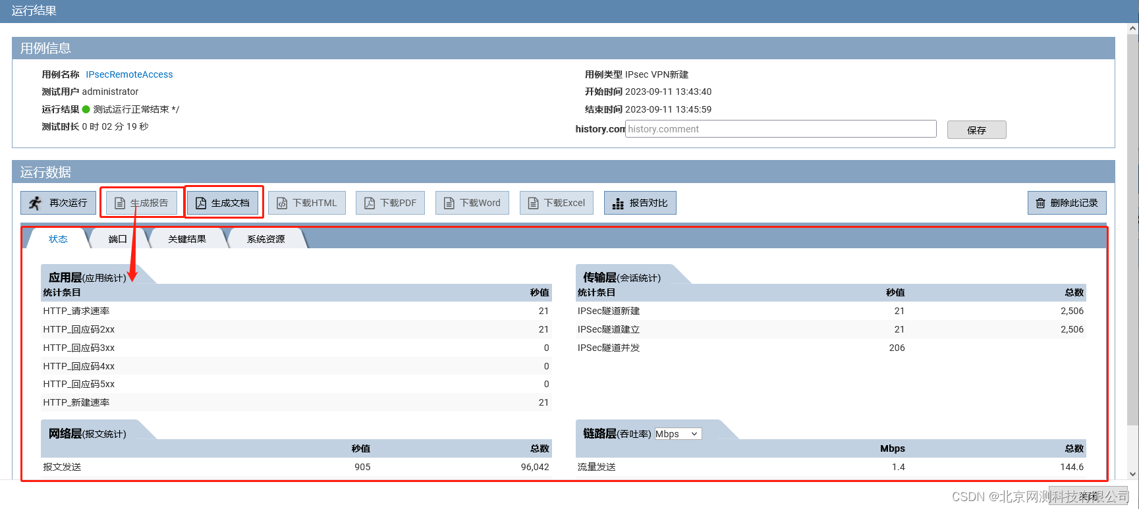Click the 流量发送 row label
Screen dimensions: 1139x509
point(597,467)
